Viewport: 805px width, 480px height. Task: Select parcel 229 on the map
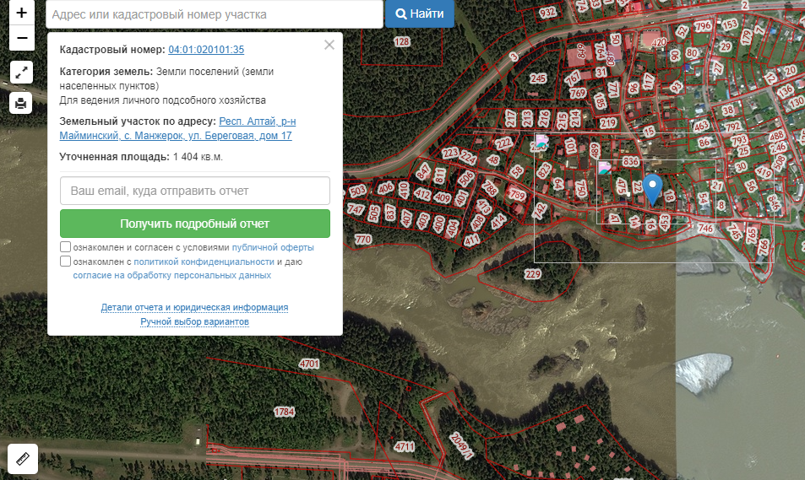coord(533,274)
